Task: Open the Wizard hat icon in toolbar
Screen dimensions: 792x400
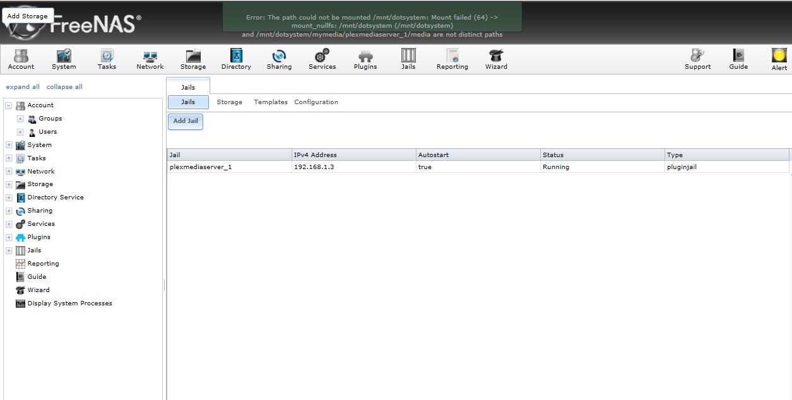Action: pos(496,59)
